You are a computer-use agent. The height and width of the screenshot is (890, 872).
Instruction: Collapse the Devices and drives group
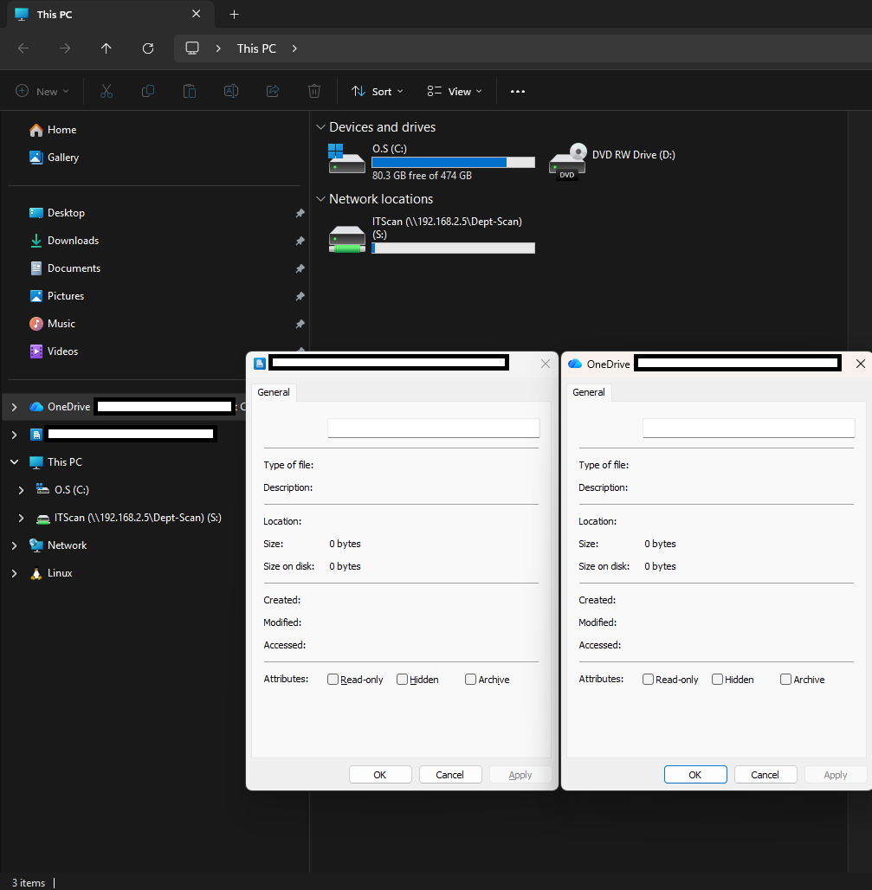tap(320, 127)
